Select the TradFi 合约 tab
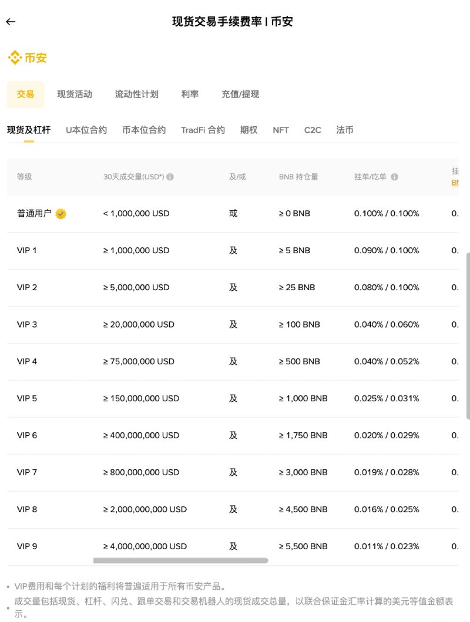Viewport: 470px width, 622px height. point(203,130)
